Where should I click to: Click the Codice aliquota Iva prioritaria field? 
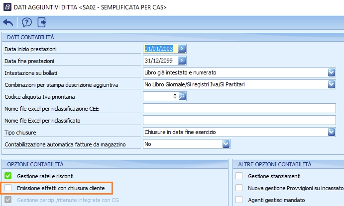coord(160,96)
